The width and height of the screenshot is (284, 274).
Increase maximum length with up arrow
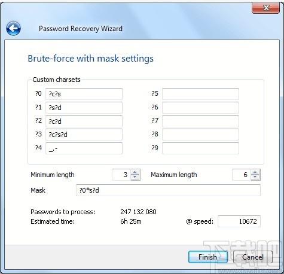tap(255, 172)
